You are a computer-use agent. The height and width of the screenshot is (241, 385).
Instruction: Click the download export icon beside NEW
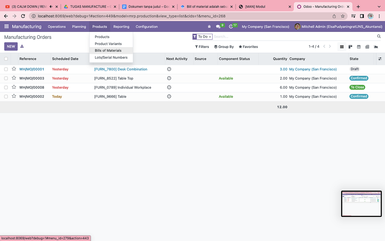(22, 46)
